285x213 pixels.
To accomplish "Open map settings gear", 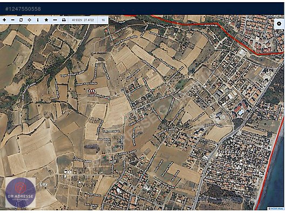I will (279, 24).
